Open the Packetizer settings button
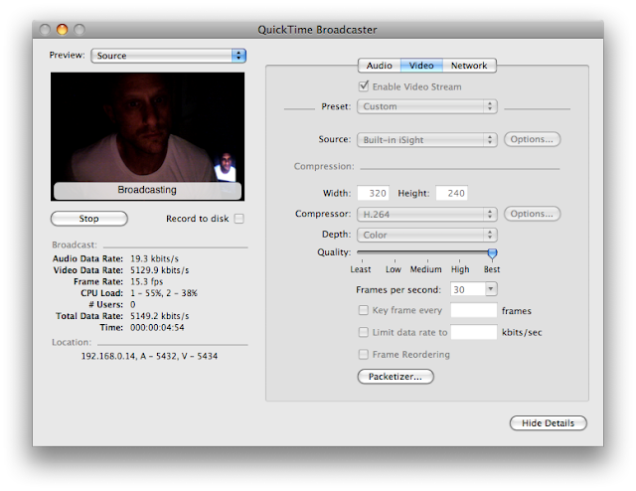Screen dimensions: 636x491 click(396, 377)
